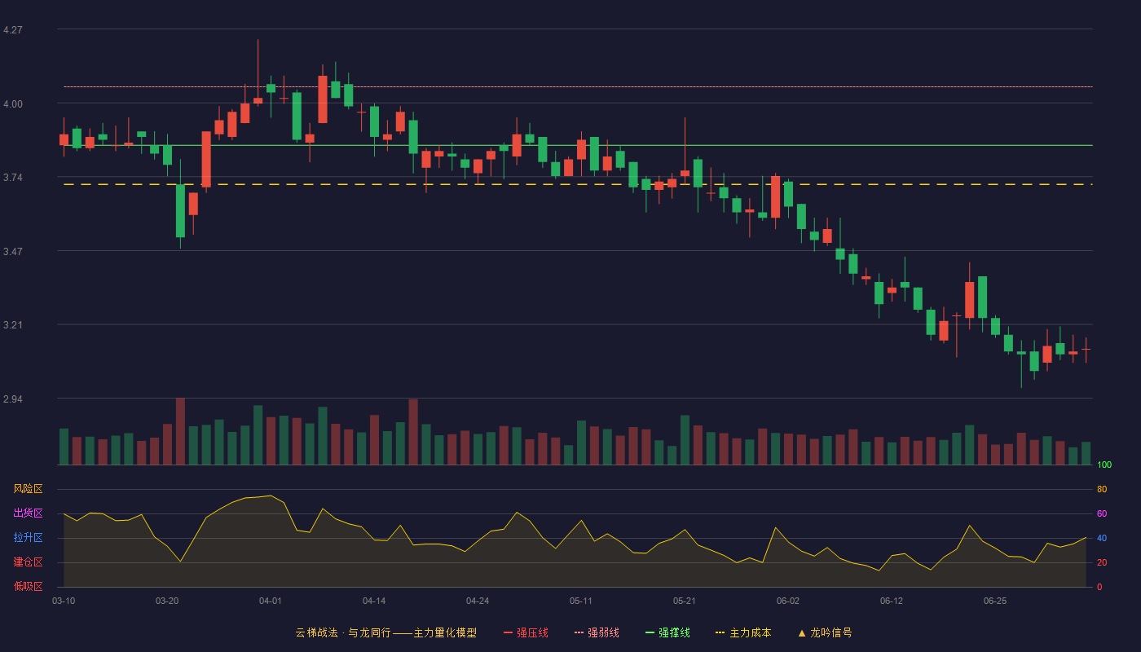
Task: Toggle the 主力成本 legend entry
Action: [x=743, y=632]
